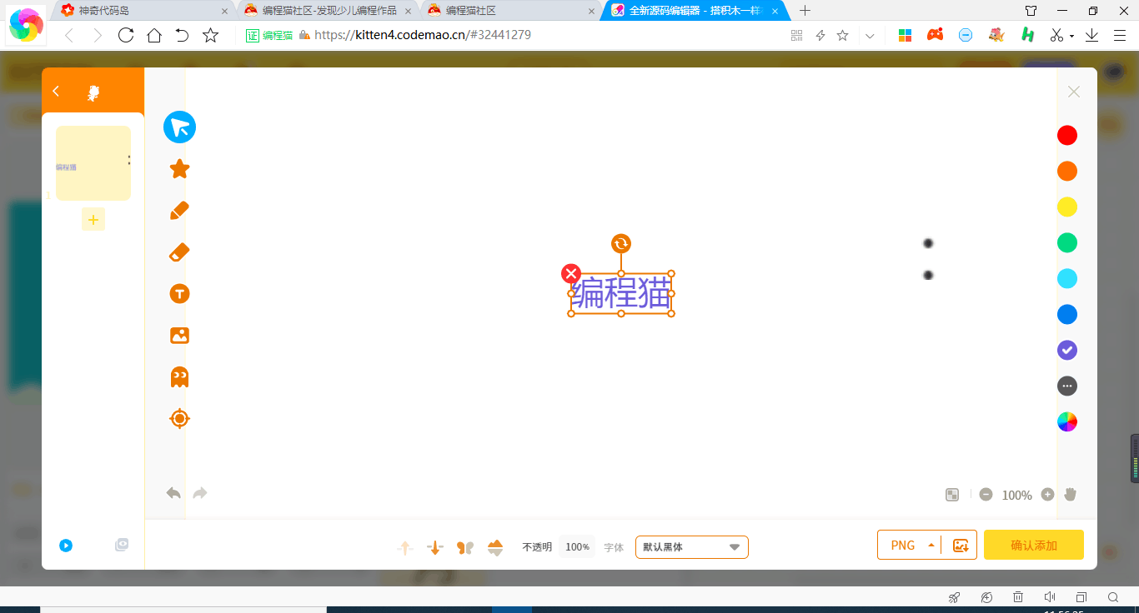Click the preview eye icon in sidebar
1139x613 pixels.
pyautogui.click(x=122, y=545)
